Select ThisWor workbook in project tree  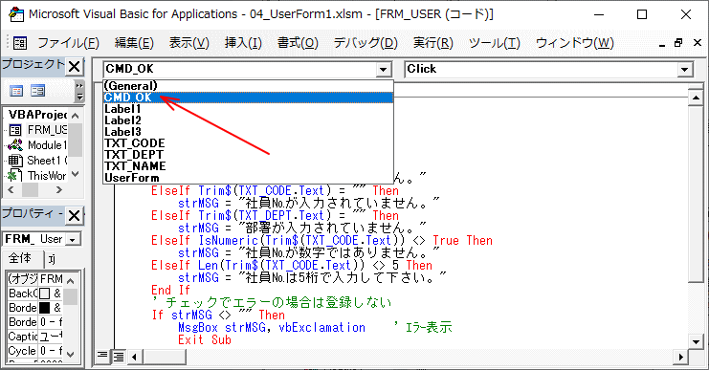click(x=47, y=175)
